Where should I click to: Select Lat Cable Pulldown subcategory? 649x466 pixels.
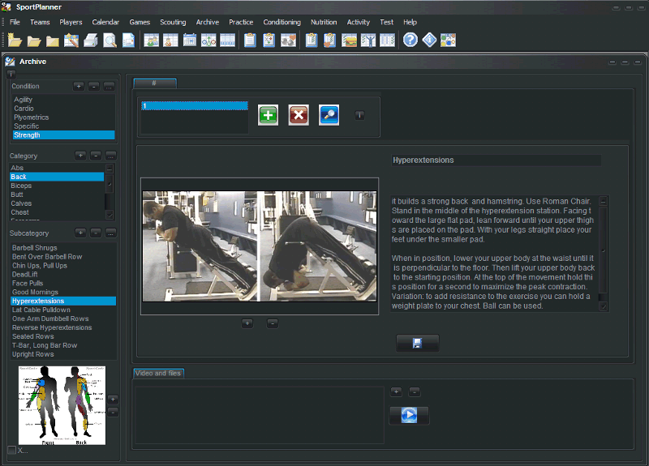pyautogui.click(x=63, y=310)
